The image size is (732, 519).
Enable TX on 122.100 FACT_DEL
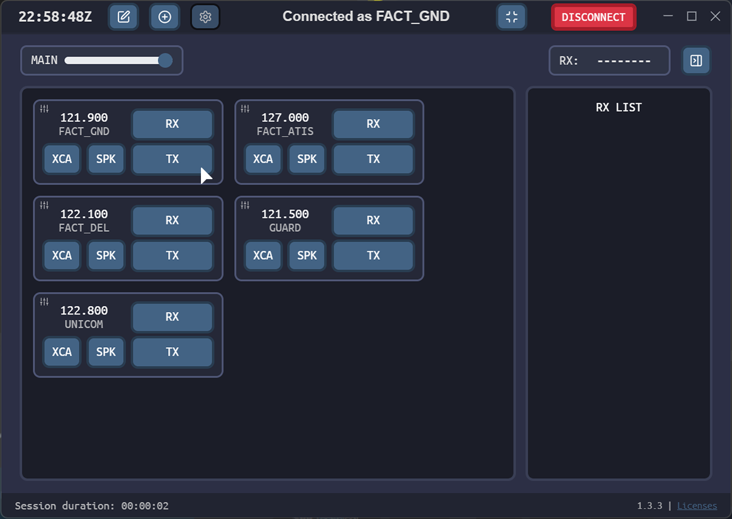172,256
